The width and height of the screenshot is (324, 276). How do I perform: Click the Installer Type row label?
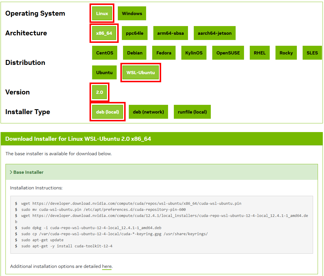tap(28, 112)
